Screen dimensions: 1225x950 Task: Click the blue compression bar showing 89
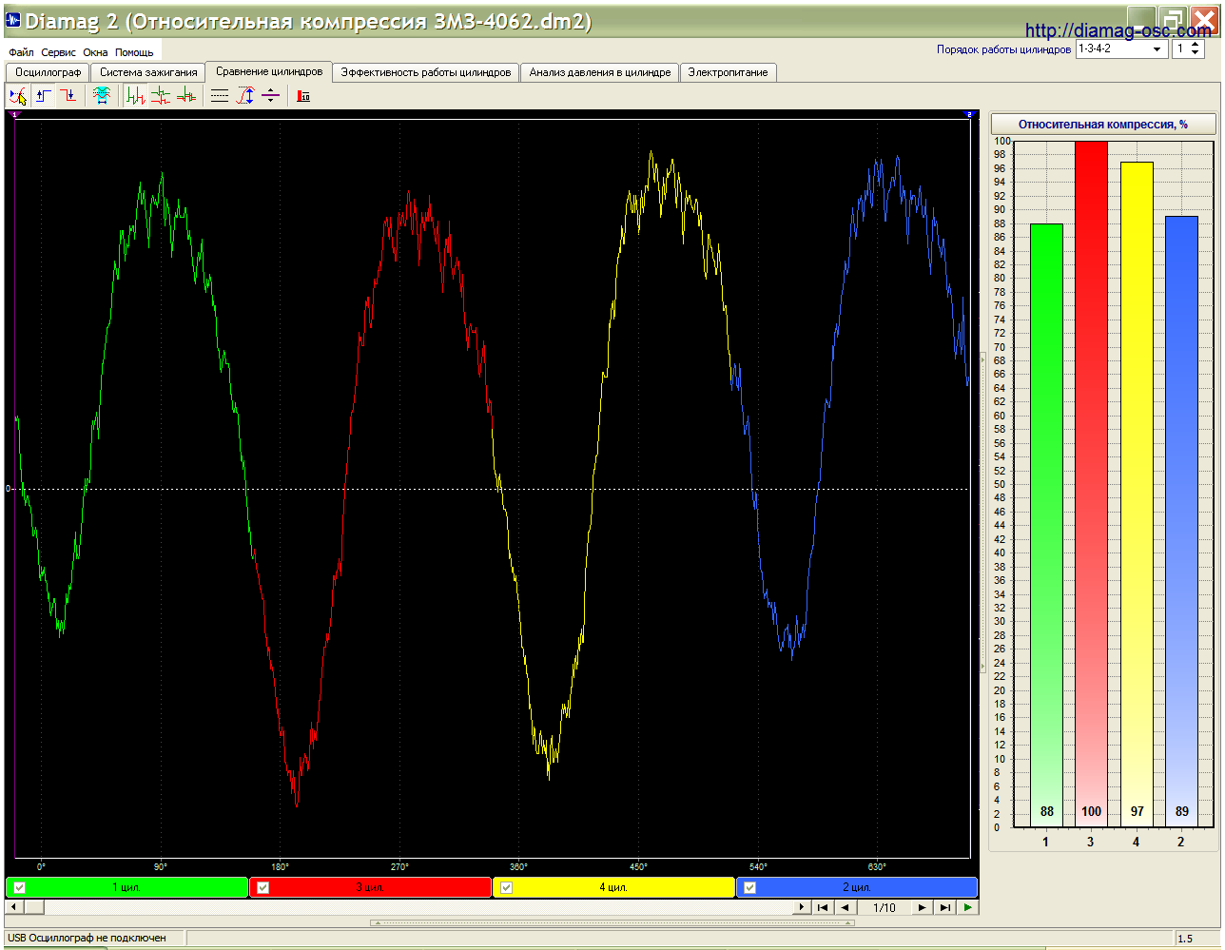(1181, 521)
